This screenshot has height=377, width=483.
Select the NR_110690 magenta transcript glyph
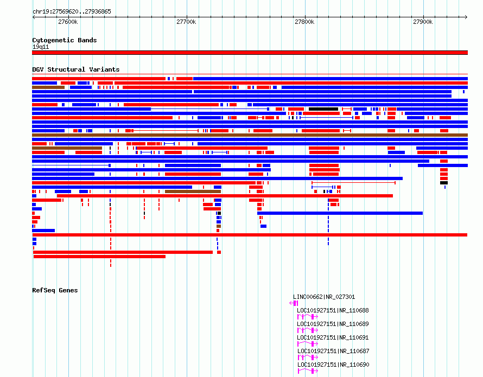click(x=308, y=371)
